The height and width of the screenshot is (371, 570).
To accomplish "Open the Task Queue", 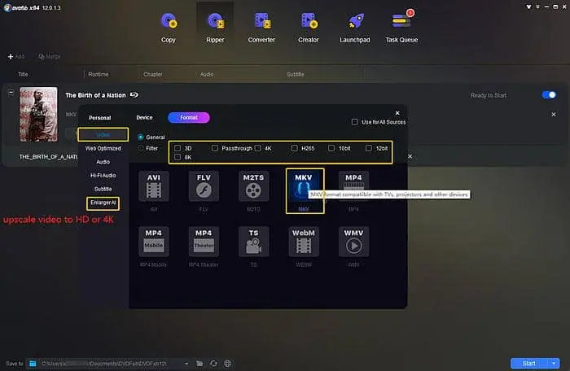I will pyautogui.click(x=401, y=28).
